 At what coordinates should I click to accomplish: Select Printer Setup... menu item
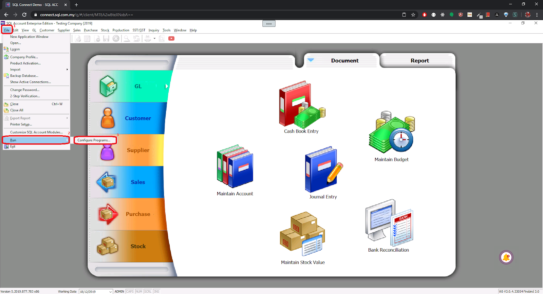[x=36, y=124]
